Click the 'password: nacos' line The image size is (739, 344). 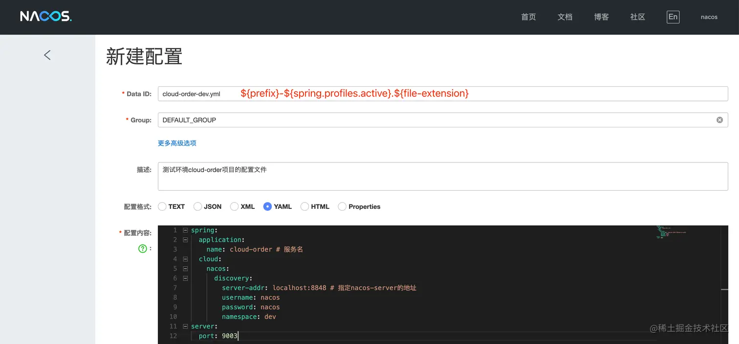click(251, 307)
